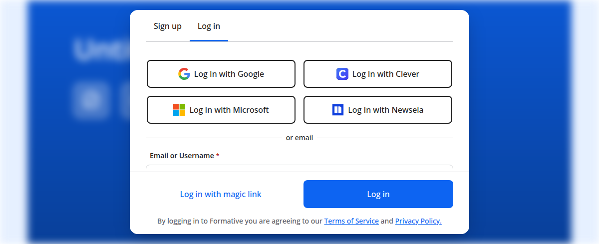Click the Log in with magic link option

click(x=221, y=194)
